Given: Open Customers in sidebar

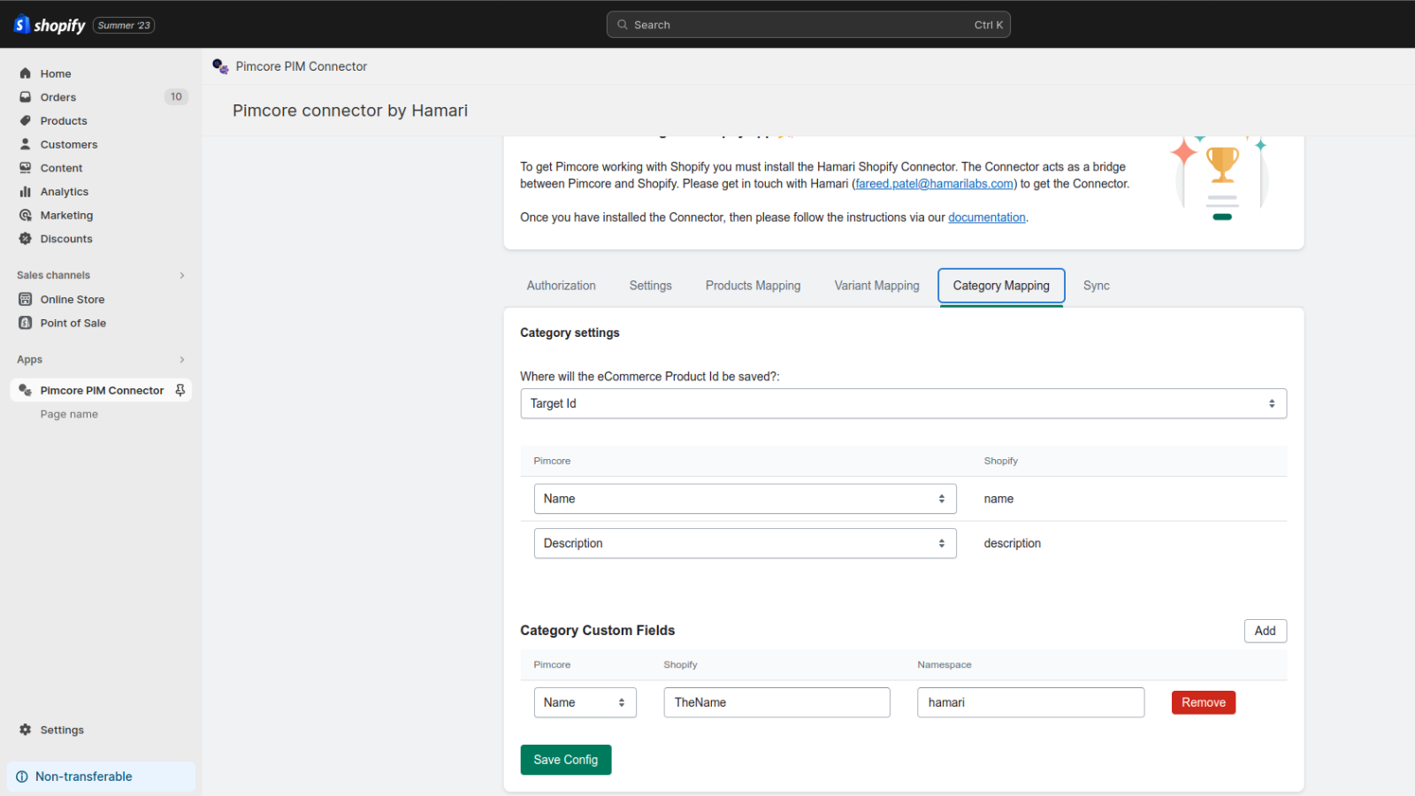Looking at the screenshot, I should 69,144.
